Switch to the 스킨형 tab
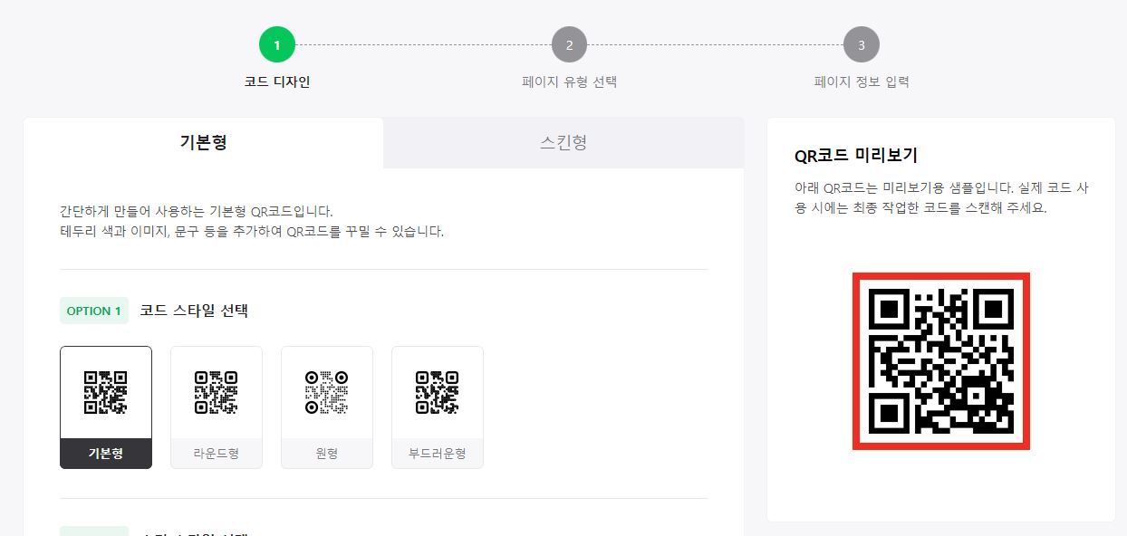Viewport: 1127px width, 536px height. (563, 142)
